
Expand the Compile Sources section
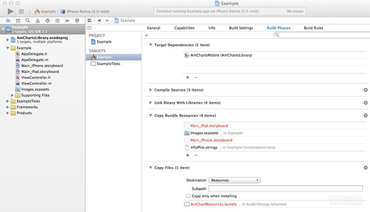click(150, 90)
